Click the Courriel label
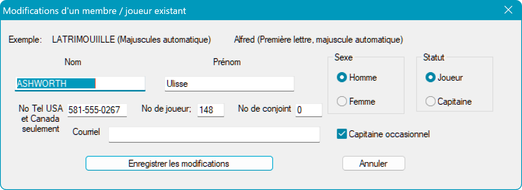The height and width of the screenshot is (190, 522). click(86, 132)
